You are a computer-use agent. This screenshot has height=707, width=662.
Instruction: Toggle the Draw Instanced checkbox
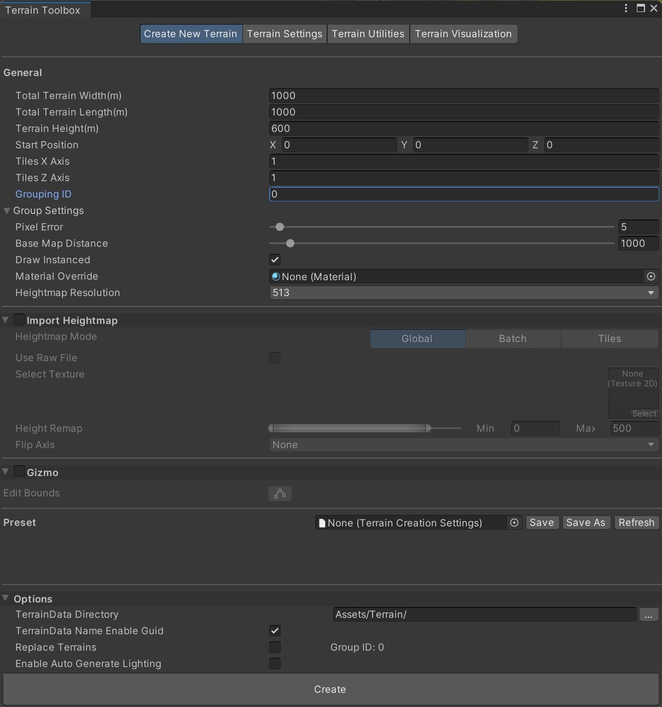click(275, 260)
